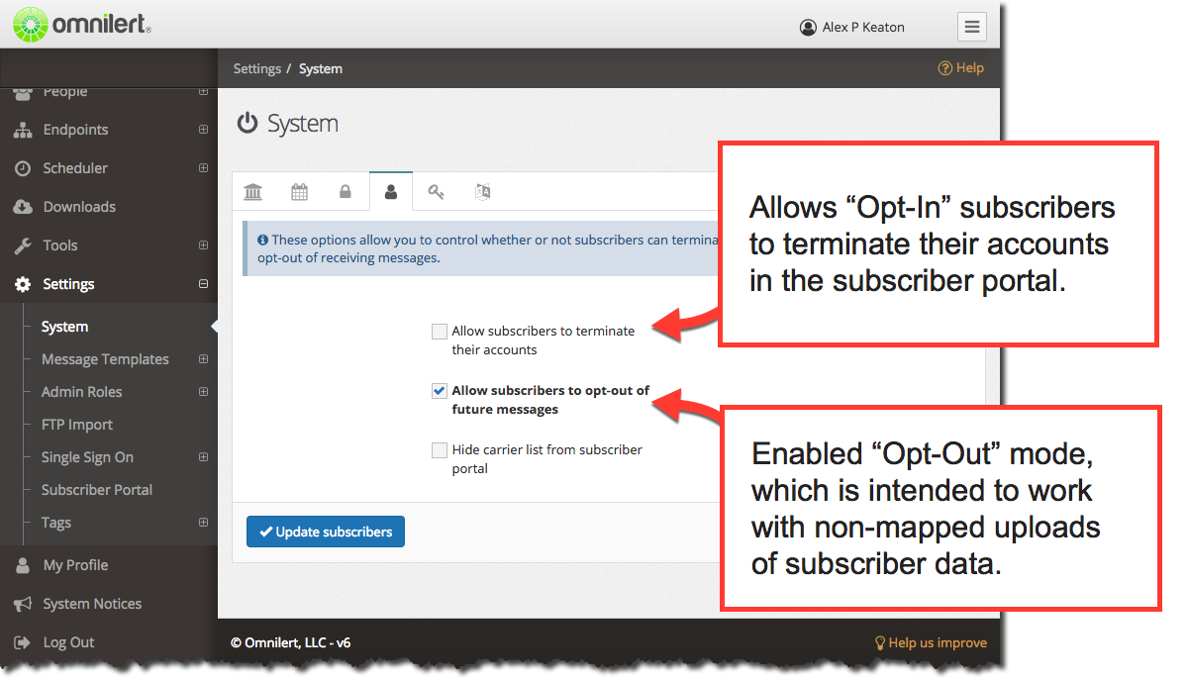Screen dimensions: 1188x680
Task: Click Log Out in sidebar
Action: tap(68, 642)
